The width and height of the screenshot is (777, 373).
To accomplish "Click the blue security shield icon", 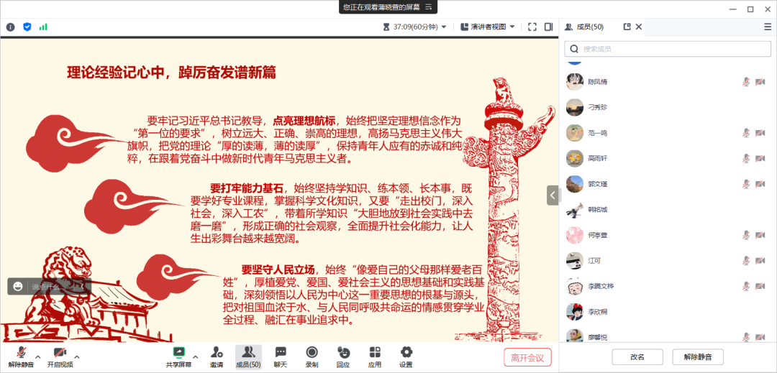I will point(27,27).
